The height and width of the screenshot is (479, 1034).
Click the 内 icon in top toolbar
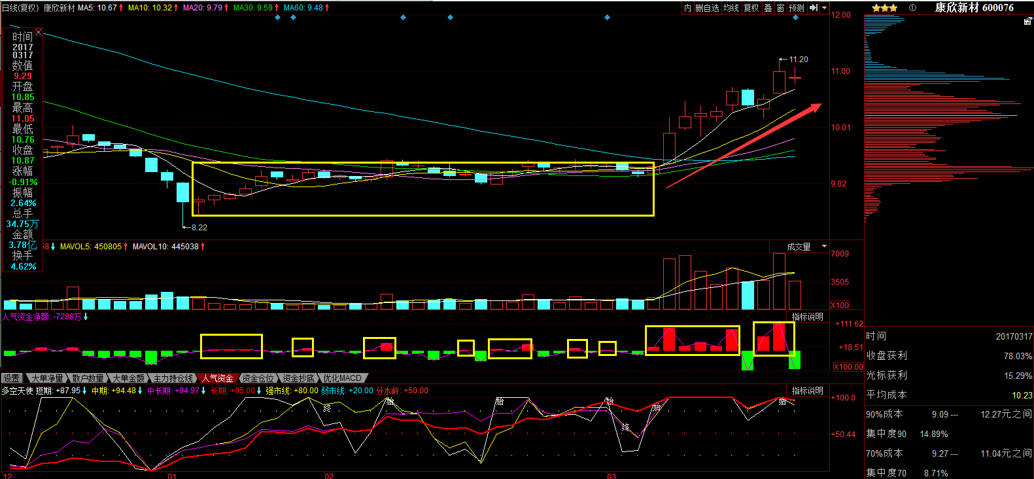coord(687,8)
